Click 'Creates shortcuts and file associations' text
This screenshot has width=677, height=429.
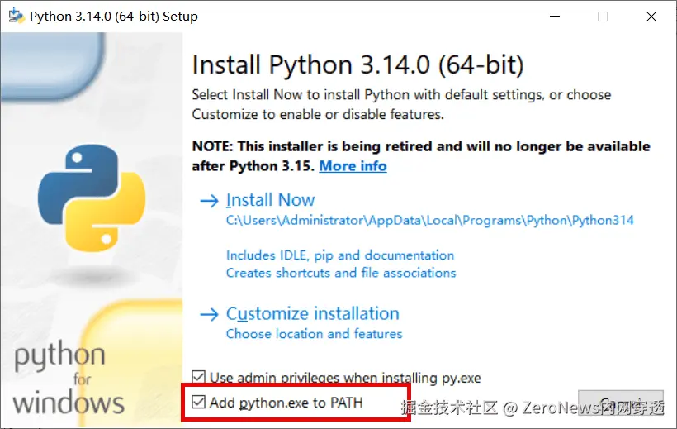tap(341, 274)
